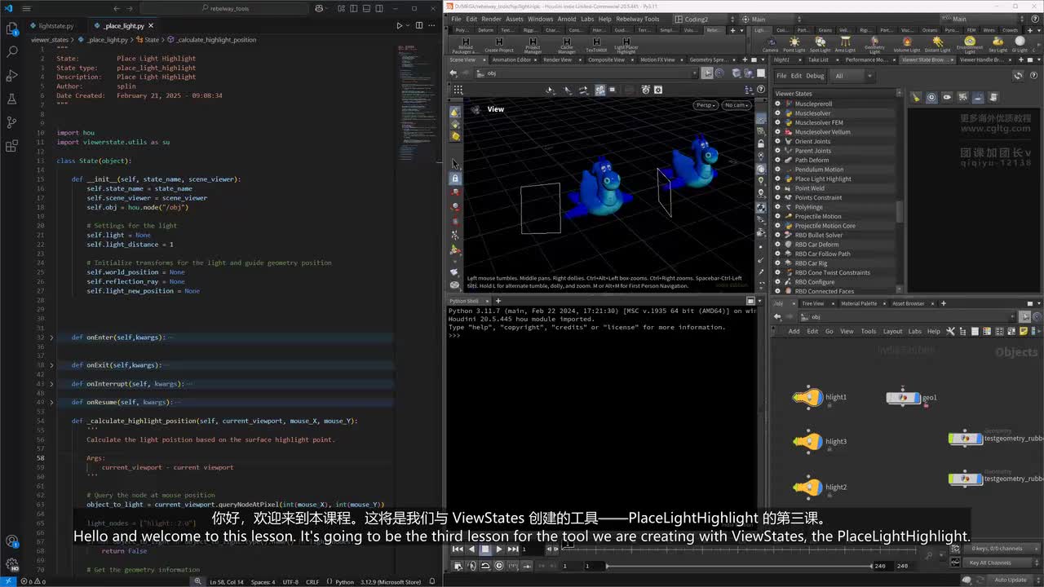Open VS Code Manage gear settings
The image size is (1044, 587).
11,563
